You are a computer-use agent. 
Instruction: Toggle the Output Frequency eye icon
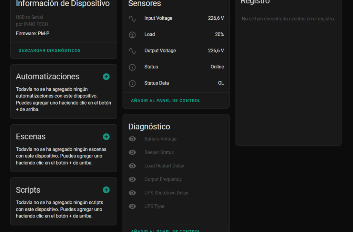132,179
